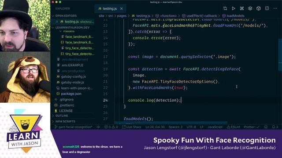Collapse the LEARNWITHJASON.DEV folder section
The width and height of the screenshot is (282, 158).
pos(53,27)
